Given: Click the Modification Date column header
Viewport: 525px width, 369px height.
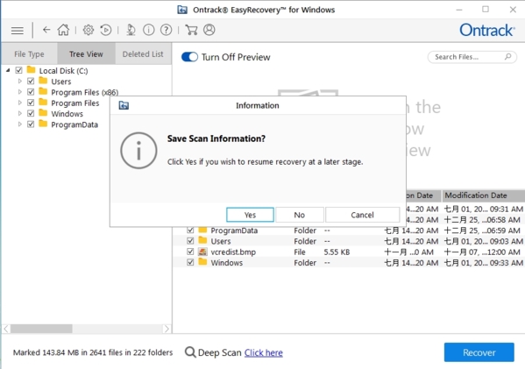Looking at the screenshot, I should point(483,195).
